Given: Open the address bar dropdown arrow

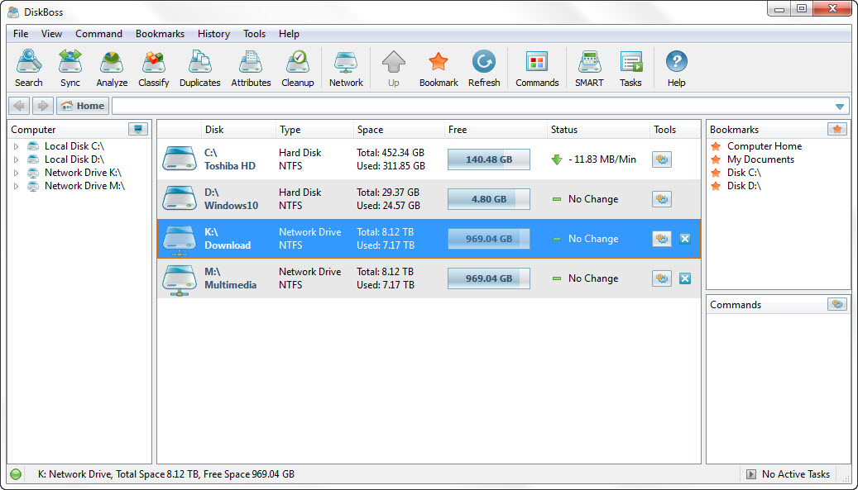Looking at the screenshot, I should pos(840,106).
